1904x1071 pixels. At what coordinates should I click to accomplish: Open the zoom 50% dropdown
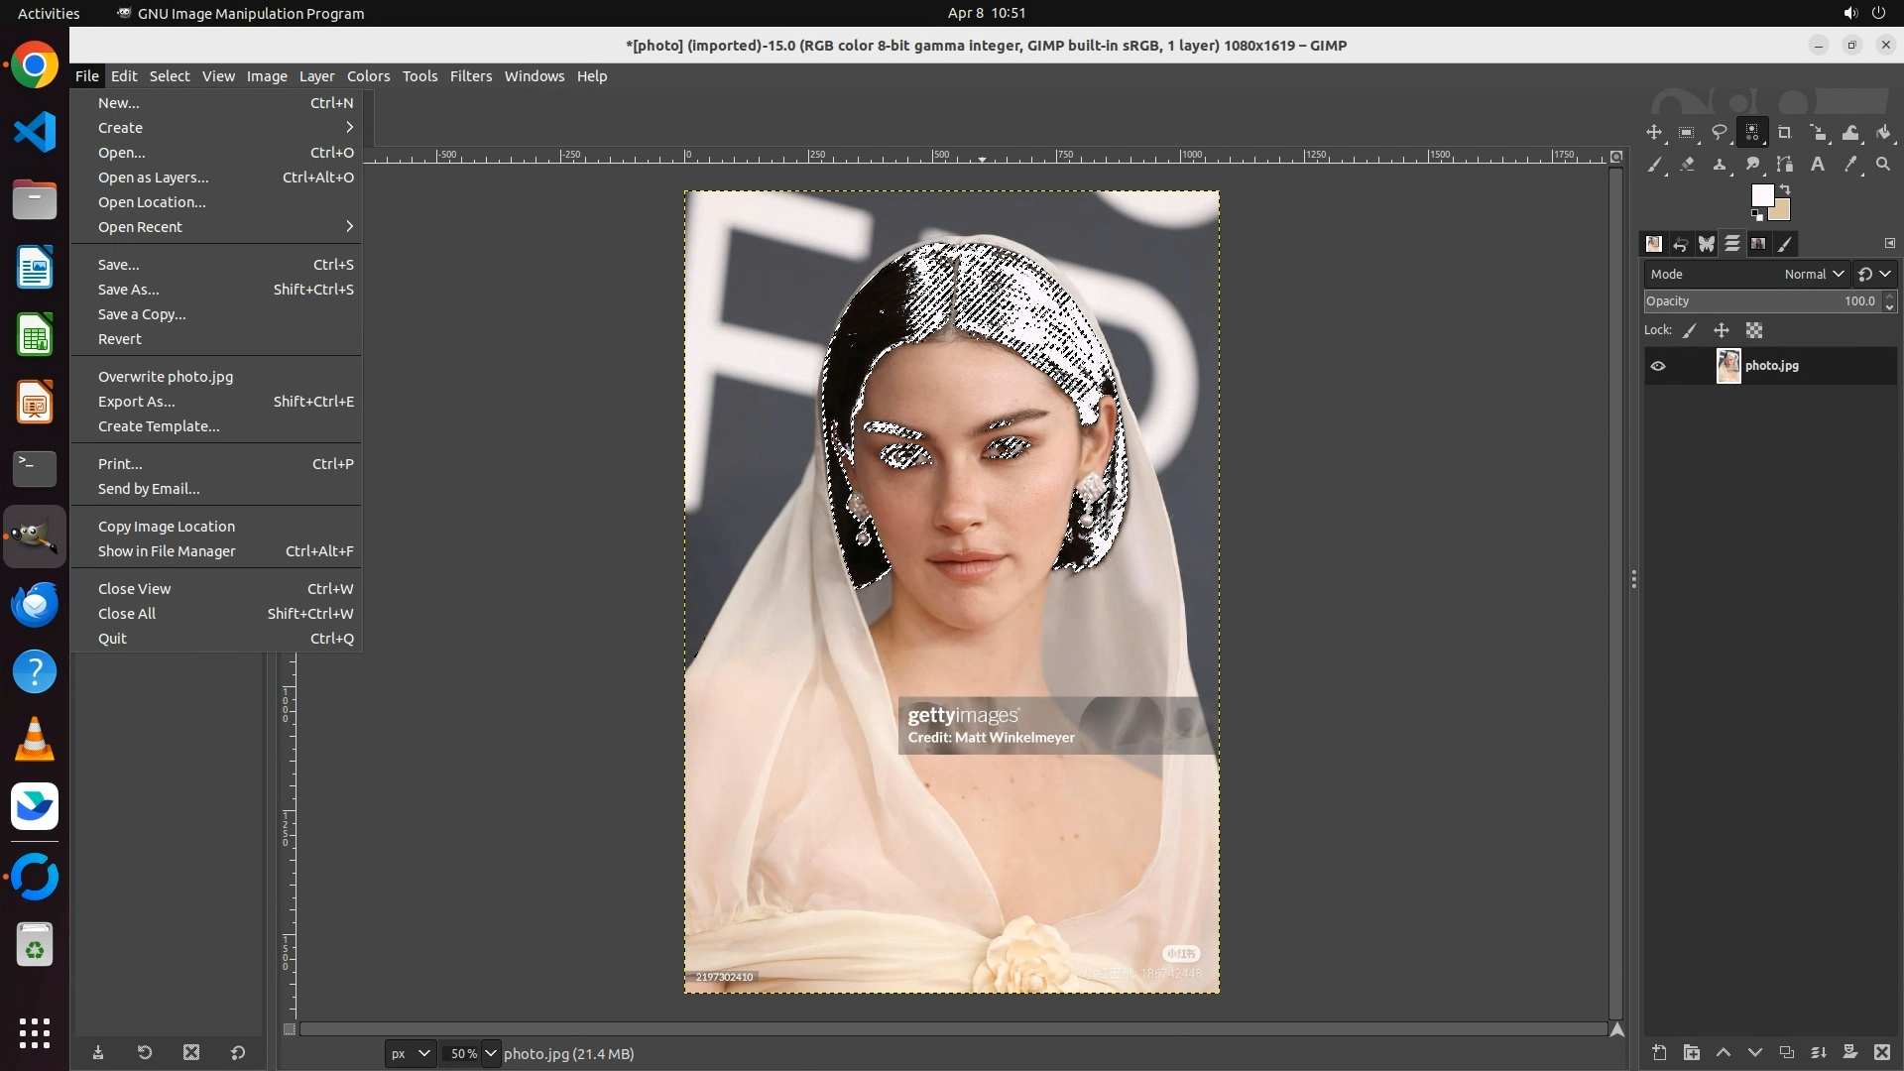(x=490, y=1053)
